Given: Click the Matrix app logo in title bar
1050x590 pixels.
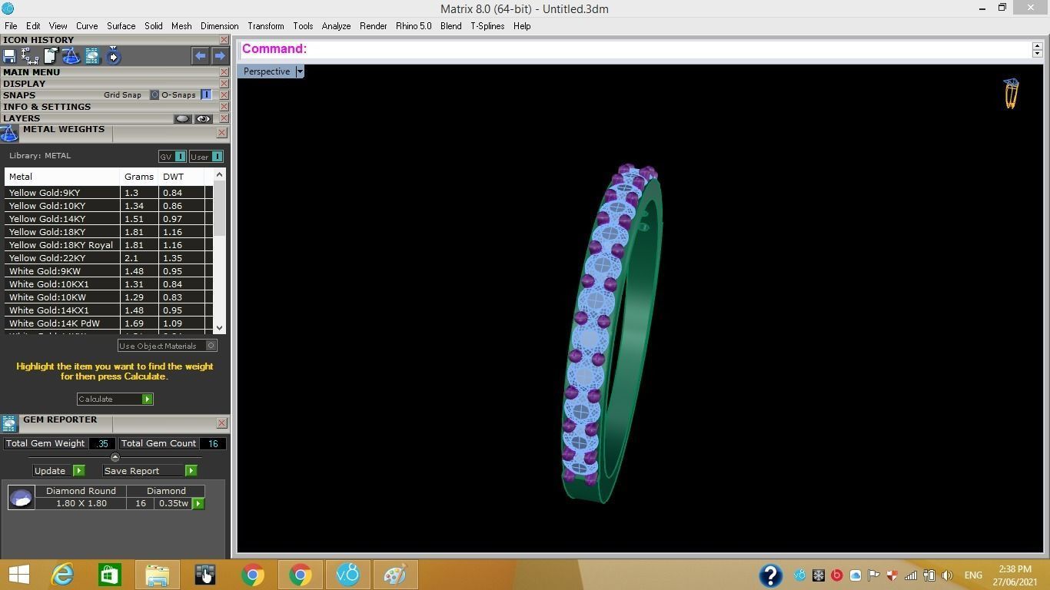Looking at the screenshot, I should pos(8,8).
